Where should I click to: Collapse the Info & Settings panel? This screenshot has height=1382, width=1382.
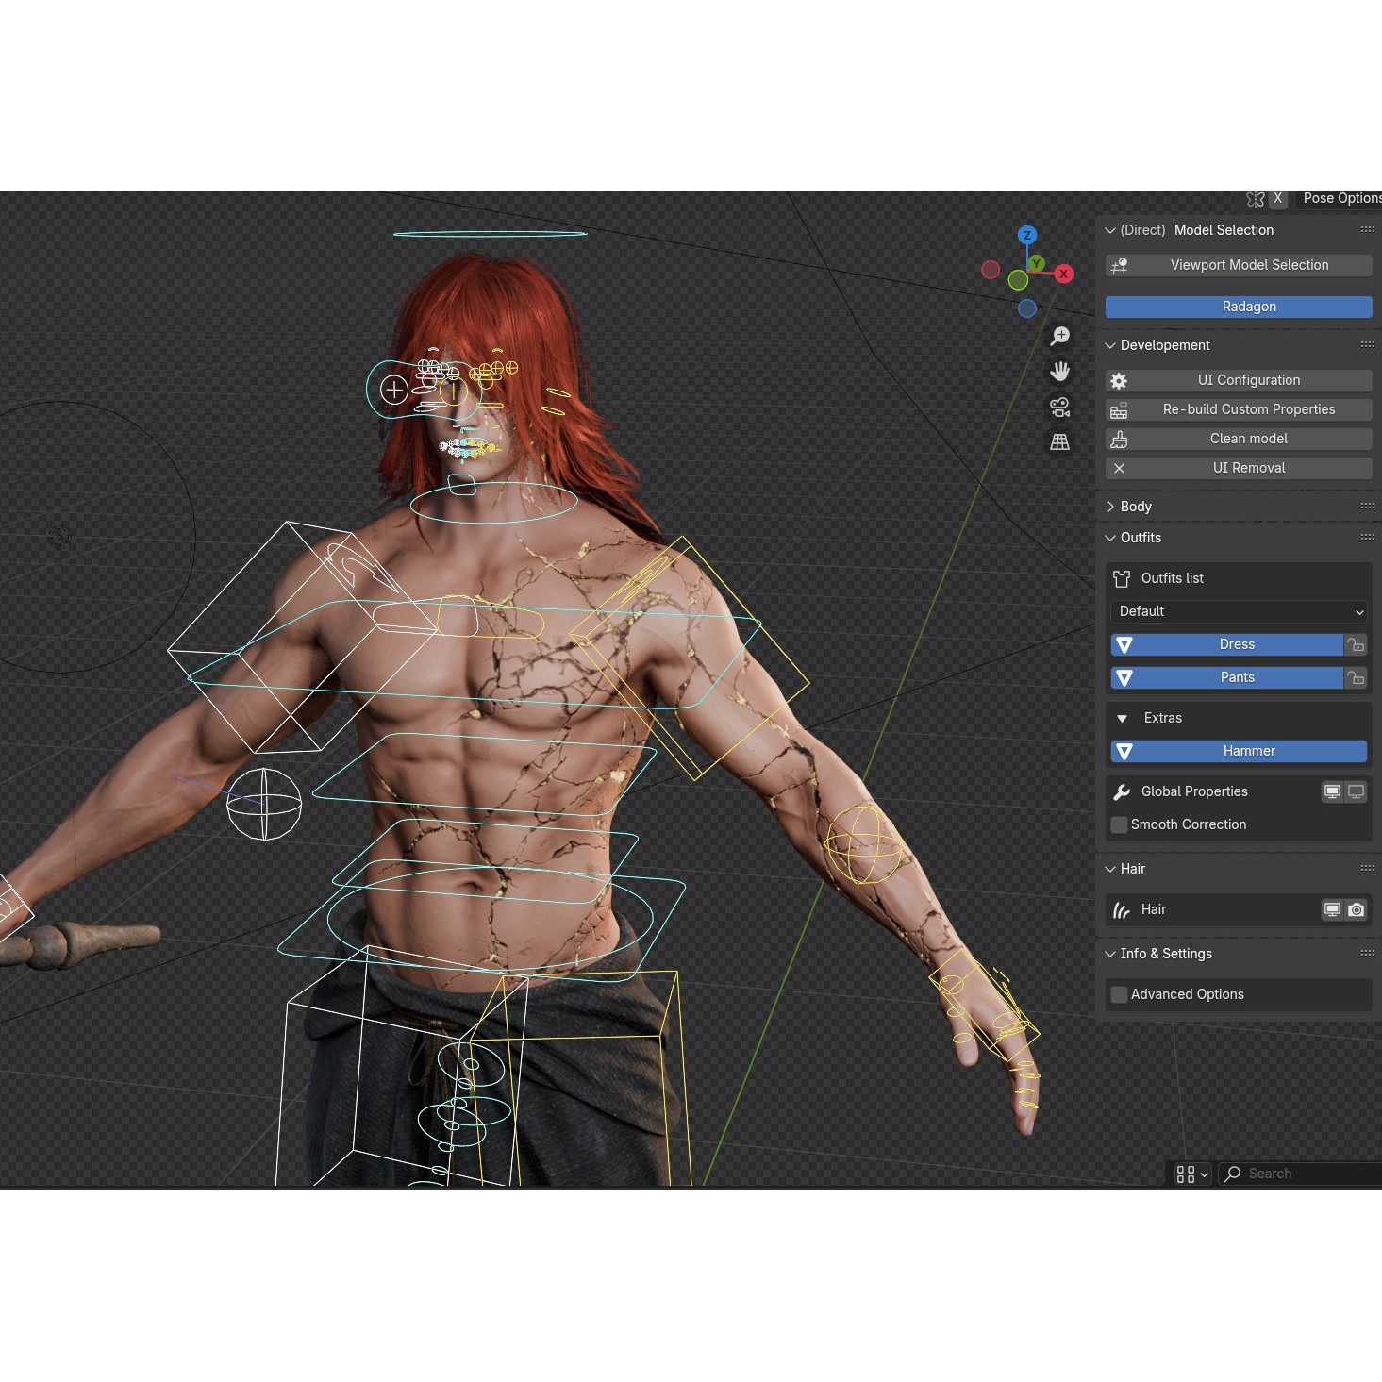point(1110,954)
